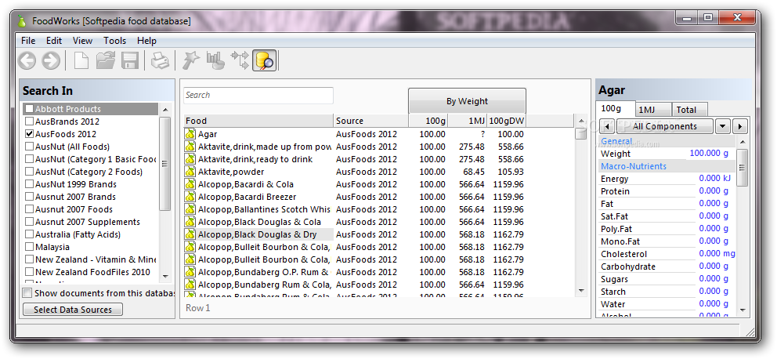Tick AusNut (All Foods) checkbox
777x359 pixels.
(x=30, y=147)
